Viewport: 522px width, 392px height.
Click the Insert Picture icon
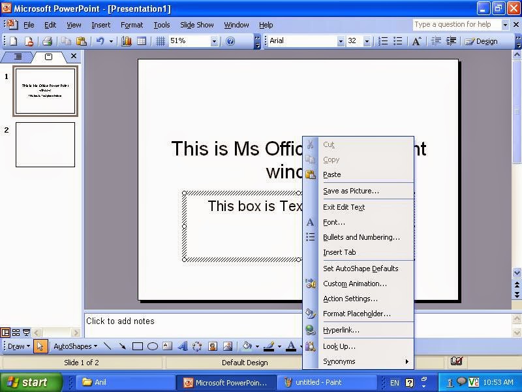pyautogui.click(x=228, y=347)
